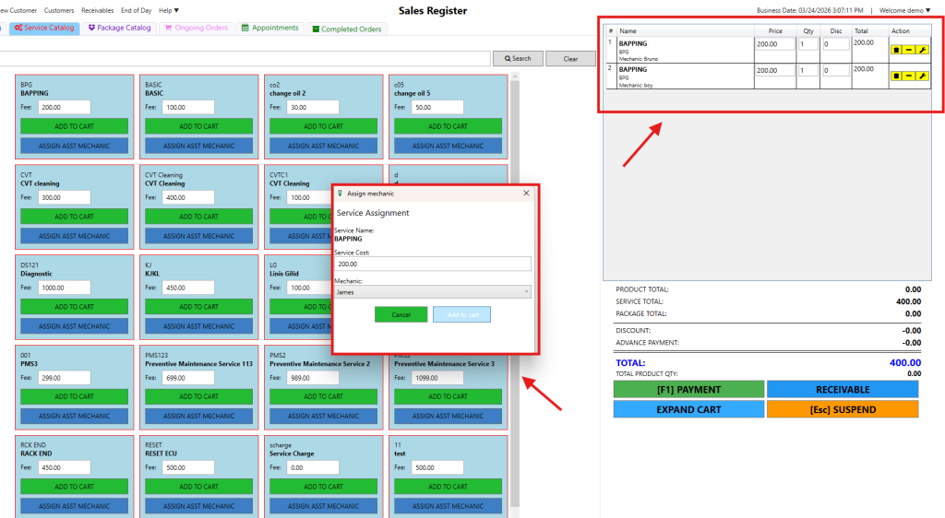Click minus icon on Mechanic boy row

908,76
